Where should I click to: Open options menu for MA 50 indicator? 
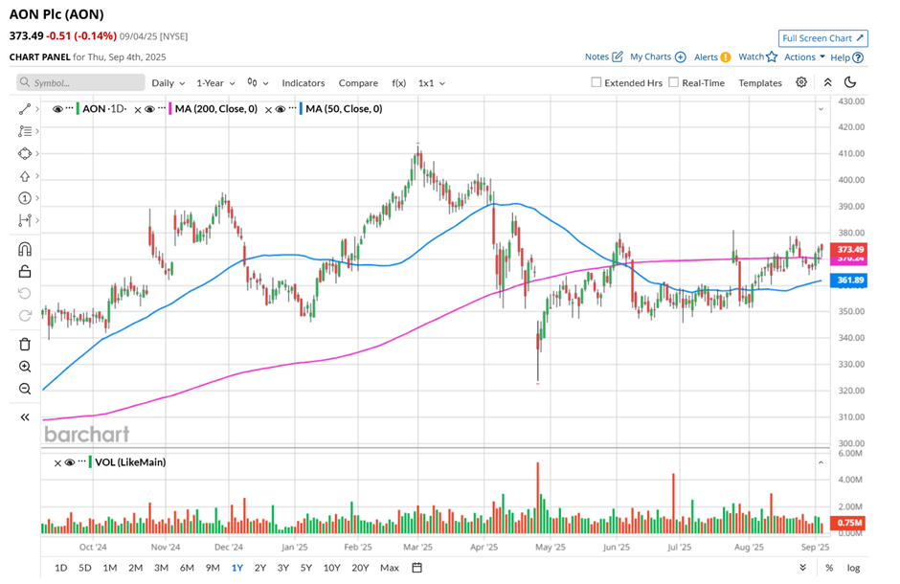coord(292,108)
